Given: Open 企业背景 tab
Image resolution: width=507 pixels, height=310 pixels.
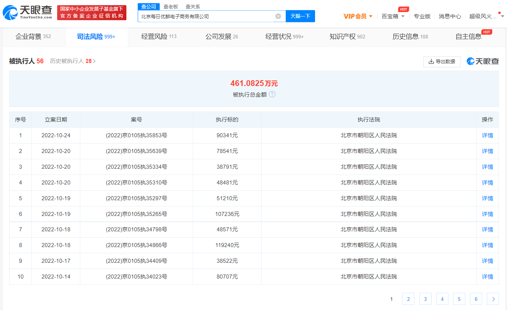Looking at the screenshot, I should click(33, 37).
